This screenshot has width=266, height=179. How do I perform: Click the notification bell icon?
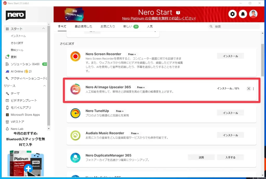click(x=243, y=14)
